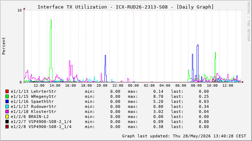Viewport: 252px width, 141px height.
Task: Click the legend label e1/2/7 VSP4900-S08-2_1/4
Action: pyautogui.click(x=41, y=122)
